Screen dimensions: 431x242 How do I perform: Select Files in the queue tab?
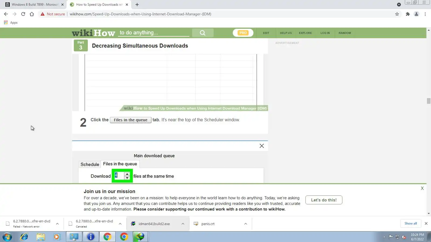click(120, 164)
